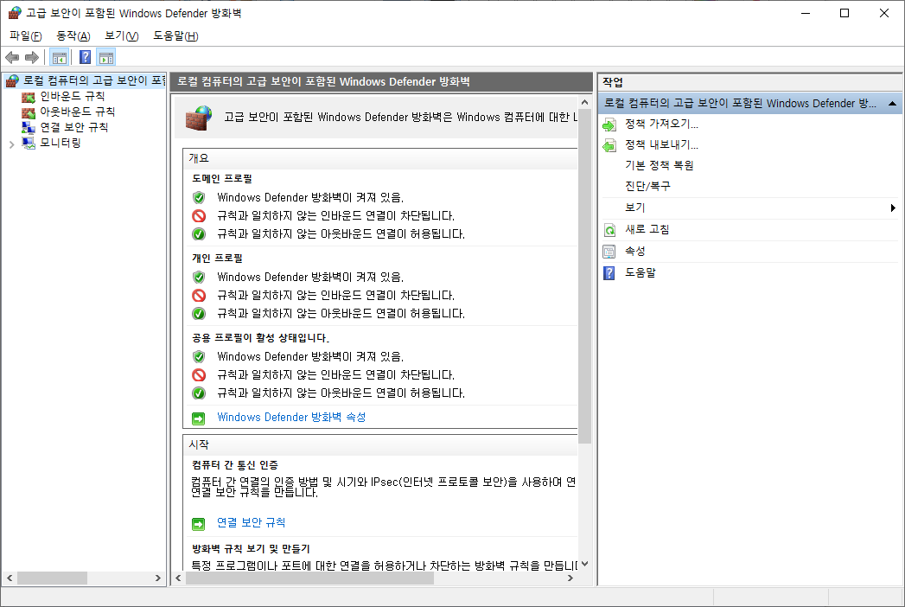Click the 속성 properties icon in actions

click(609, 252)
